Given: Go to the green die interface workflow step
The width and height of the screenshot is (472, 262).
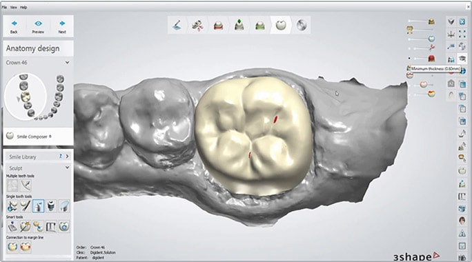Looking at the screenshot, I should (x=259, y=26).
